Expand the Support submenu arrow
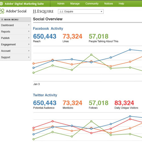This screenshot has width=142, height=142. 29,57
